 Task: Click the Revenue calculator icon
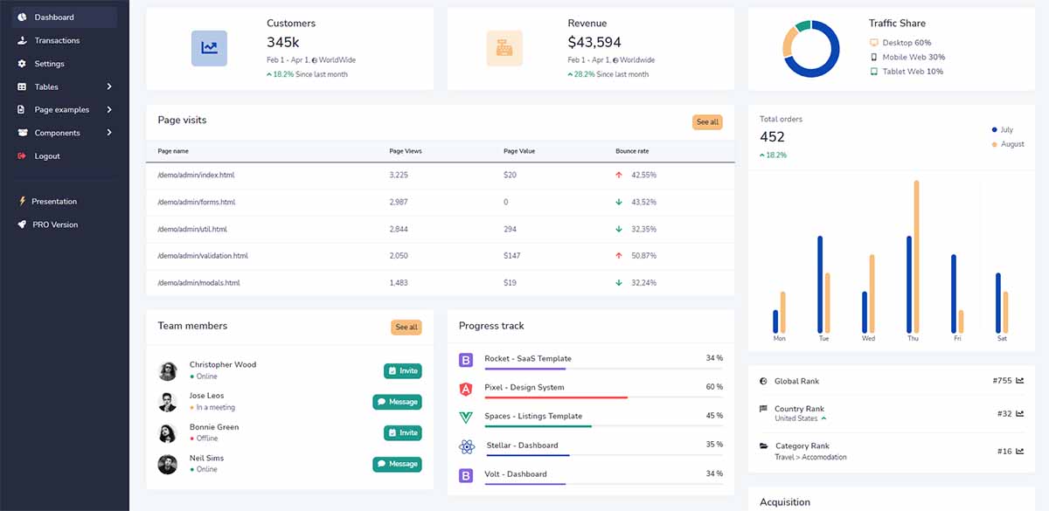504,50
